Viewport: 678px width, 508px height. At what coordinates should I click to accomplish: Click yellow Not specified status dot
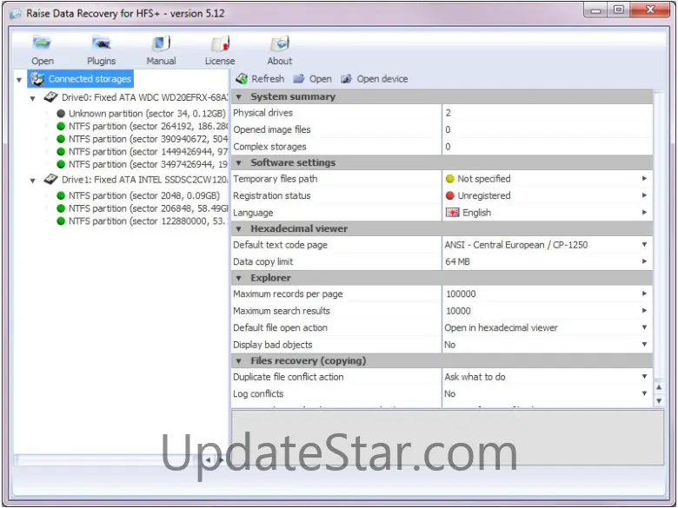[x=450, y=178]
